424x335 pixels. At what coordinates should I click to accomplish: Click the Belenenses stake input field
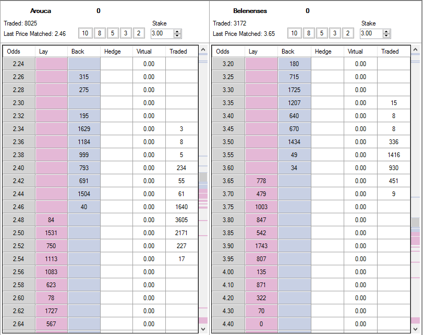click(x=371, y=33)
